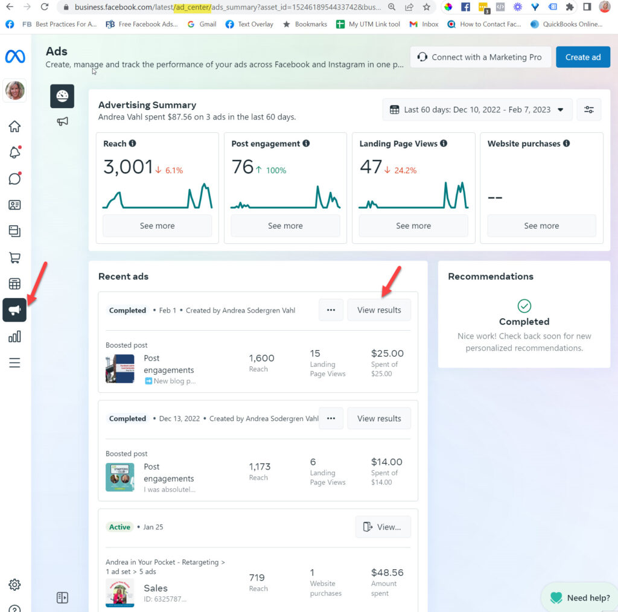Click the Create ad button
Viewport: 618px width, 612px height.
[x=583, y=57]
